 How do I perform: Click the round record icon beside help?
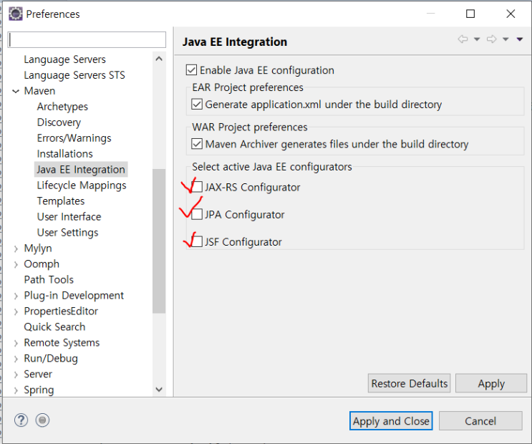(42, 420)
